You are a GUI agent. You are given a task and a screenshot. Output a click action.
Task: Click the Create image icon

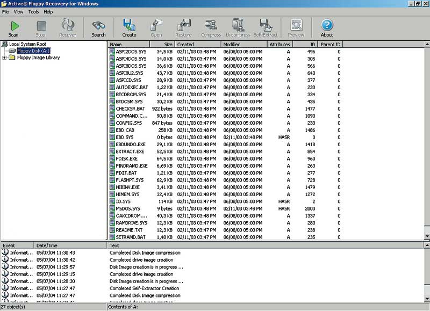tap(129, 25)
